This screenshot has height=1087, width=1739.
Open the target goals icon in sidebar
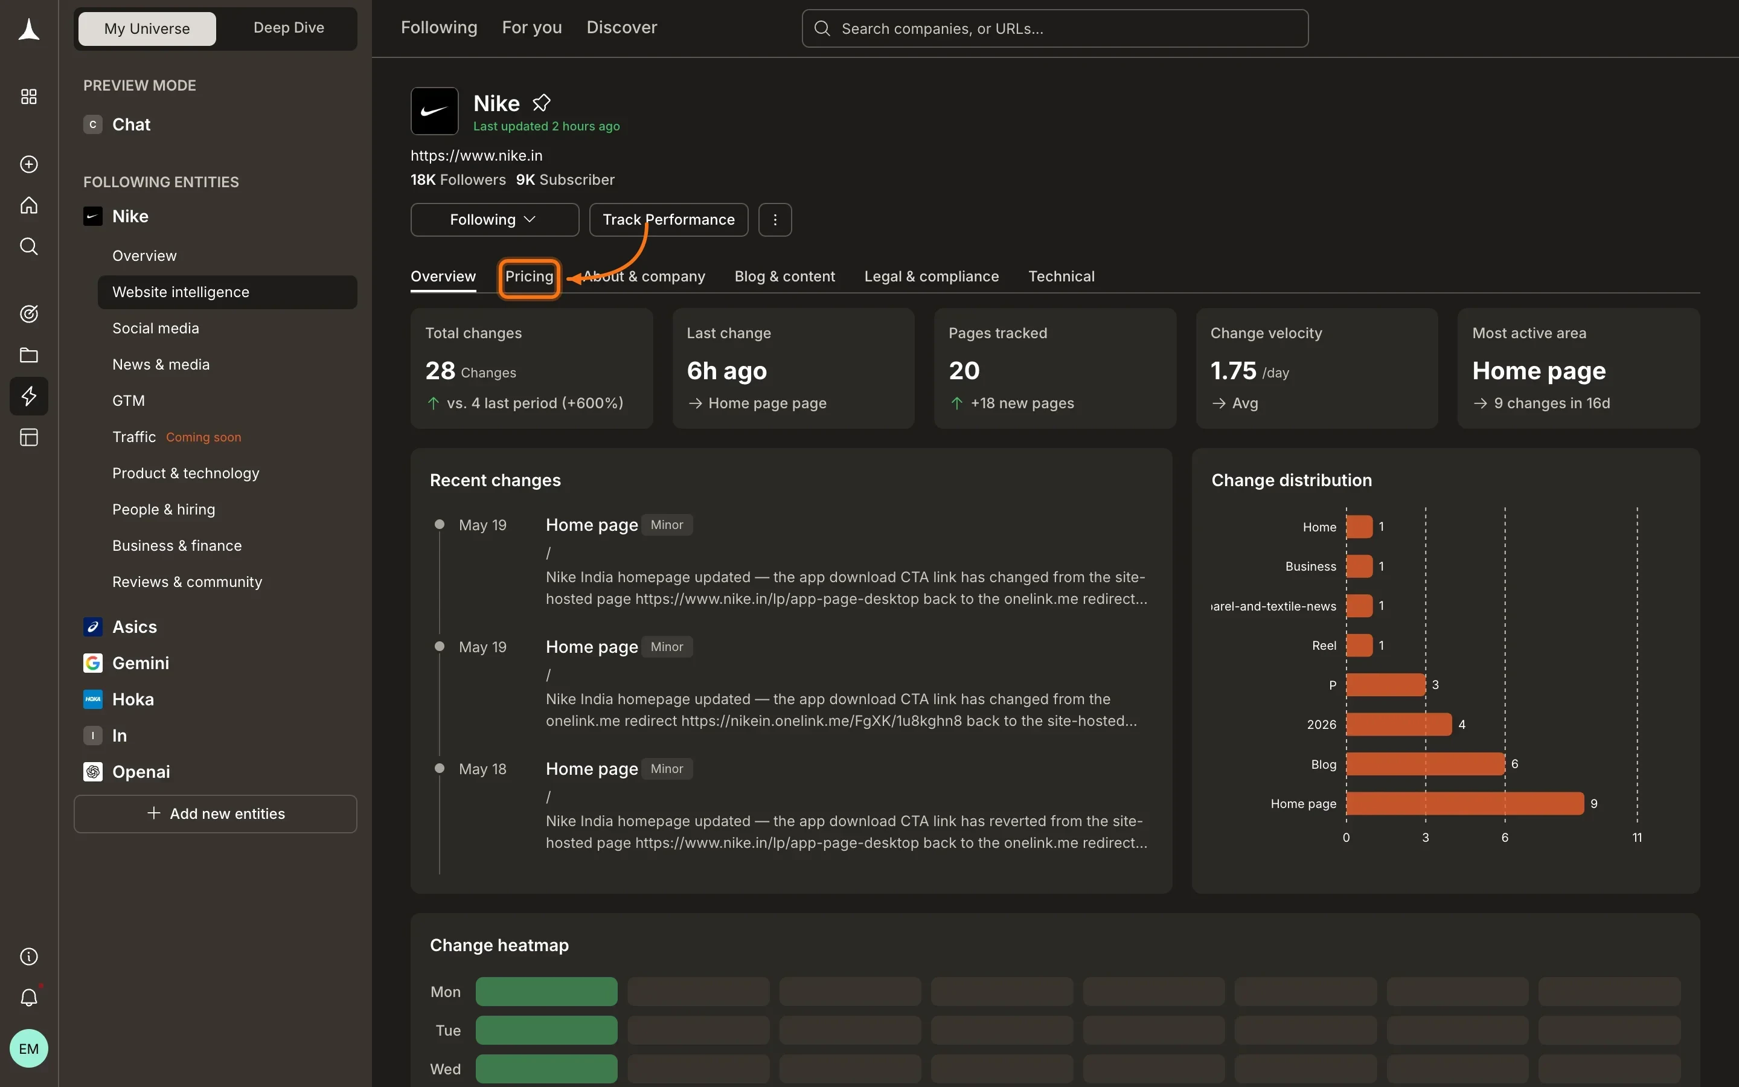click(x=29, y=314)
